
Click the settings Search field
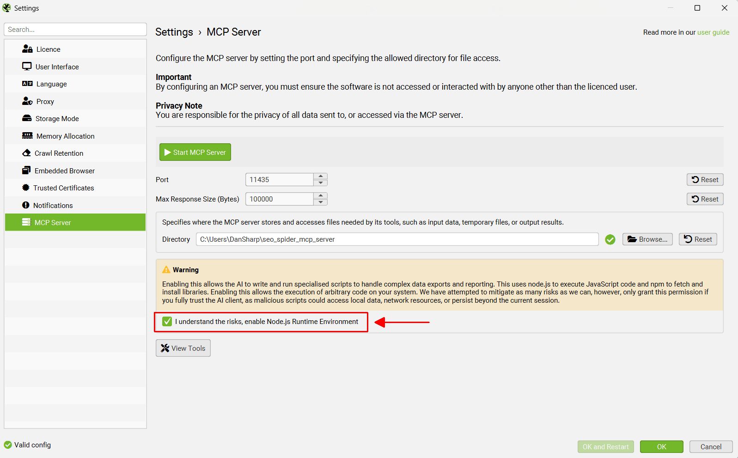click(75, 29)
